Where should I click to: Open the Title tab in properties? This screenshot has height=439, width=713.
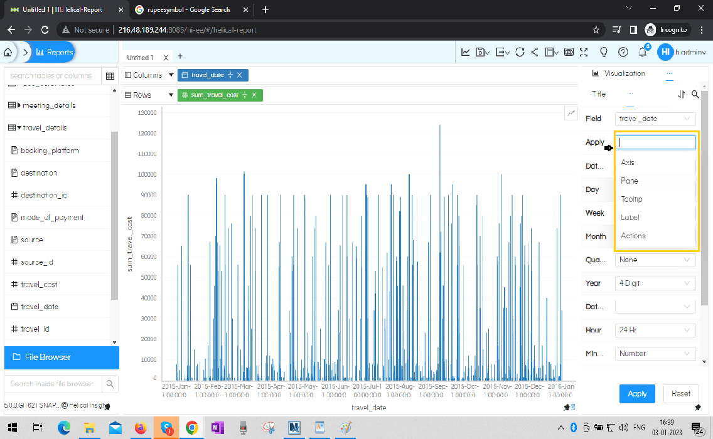click(598, 94)
